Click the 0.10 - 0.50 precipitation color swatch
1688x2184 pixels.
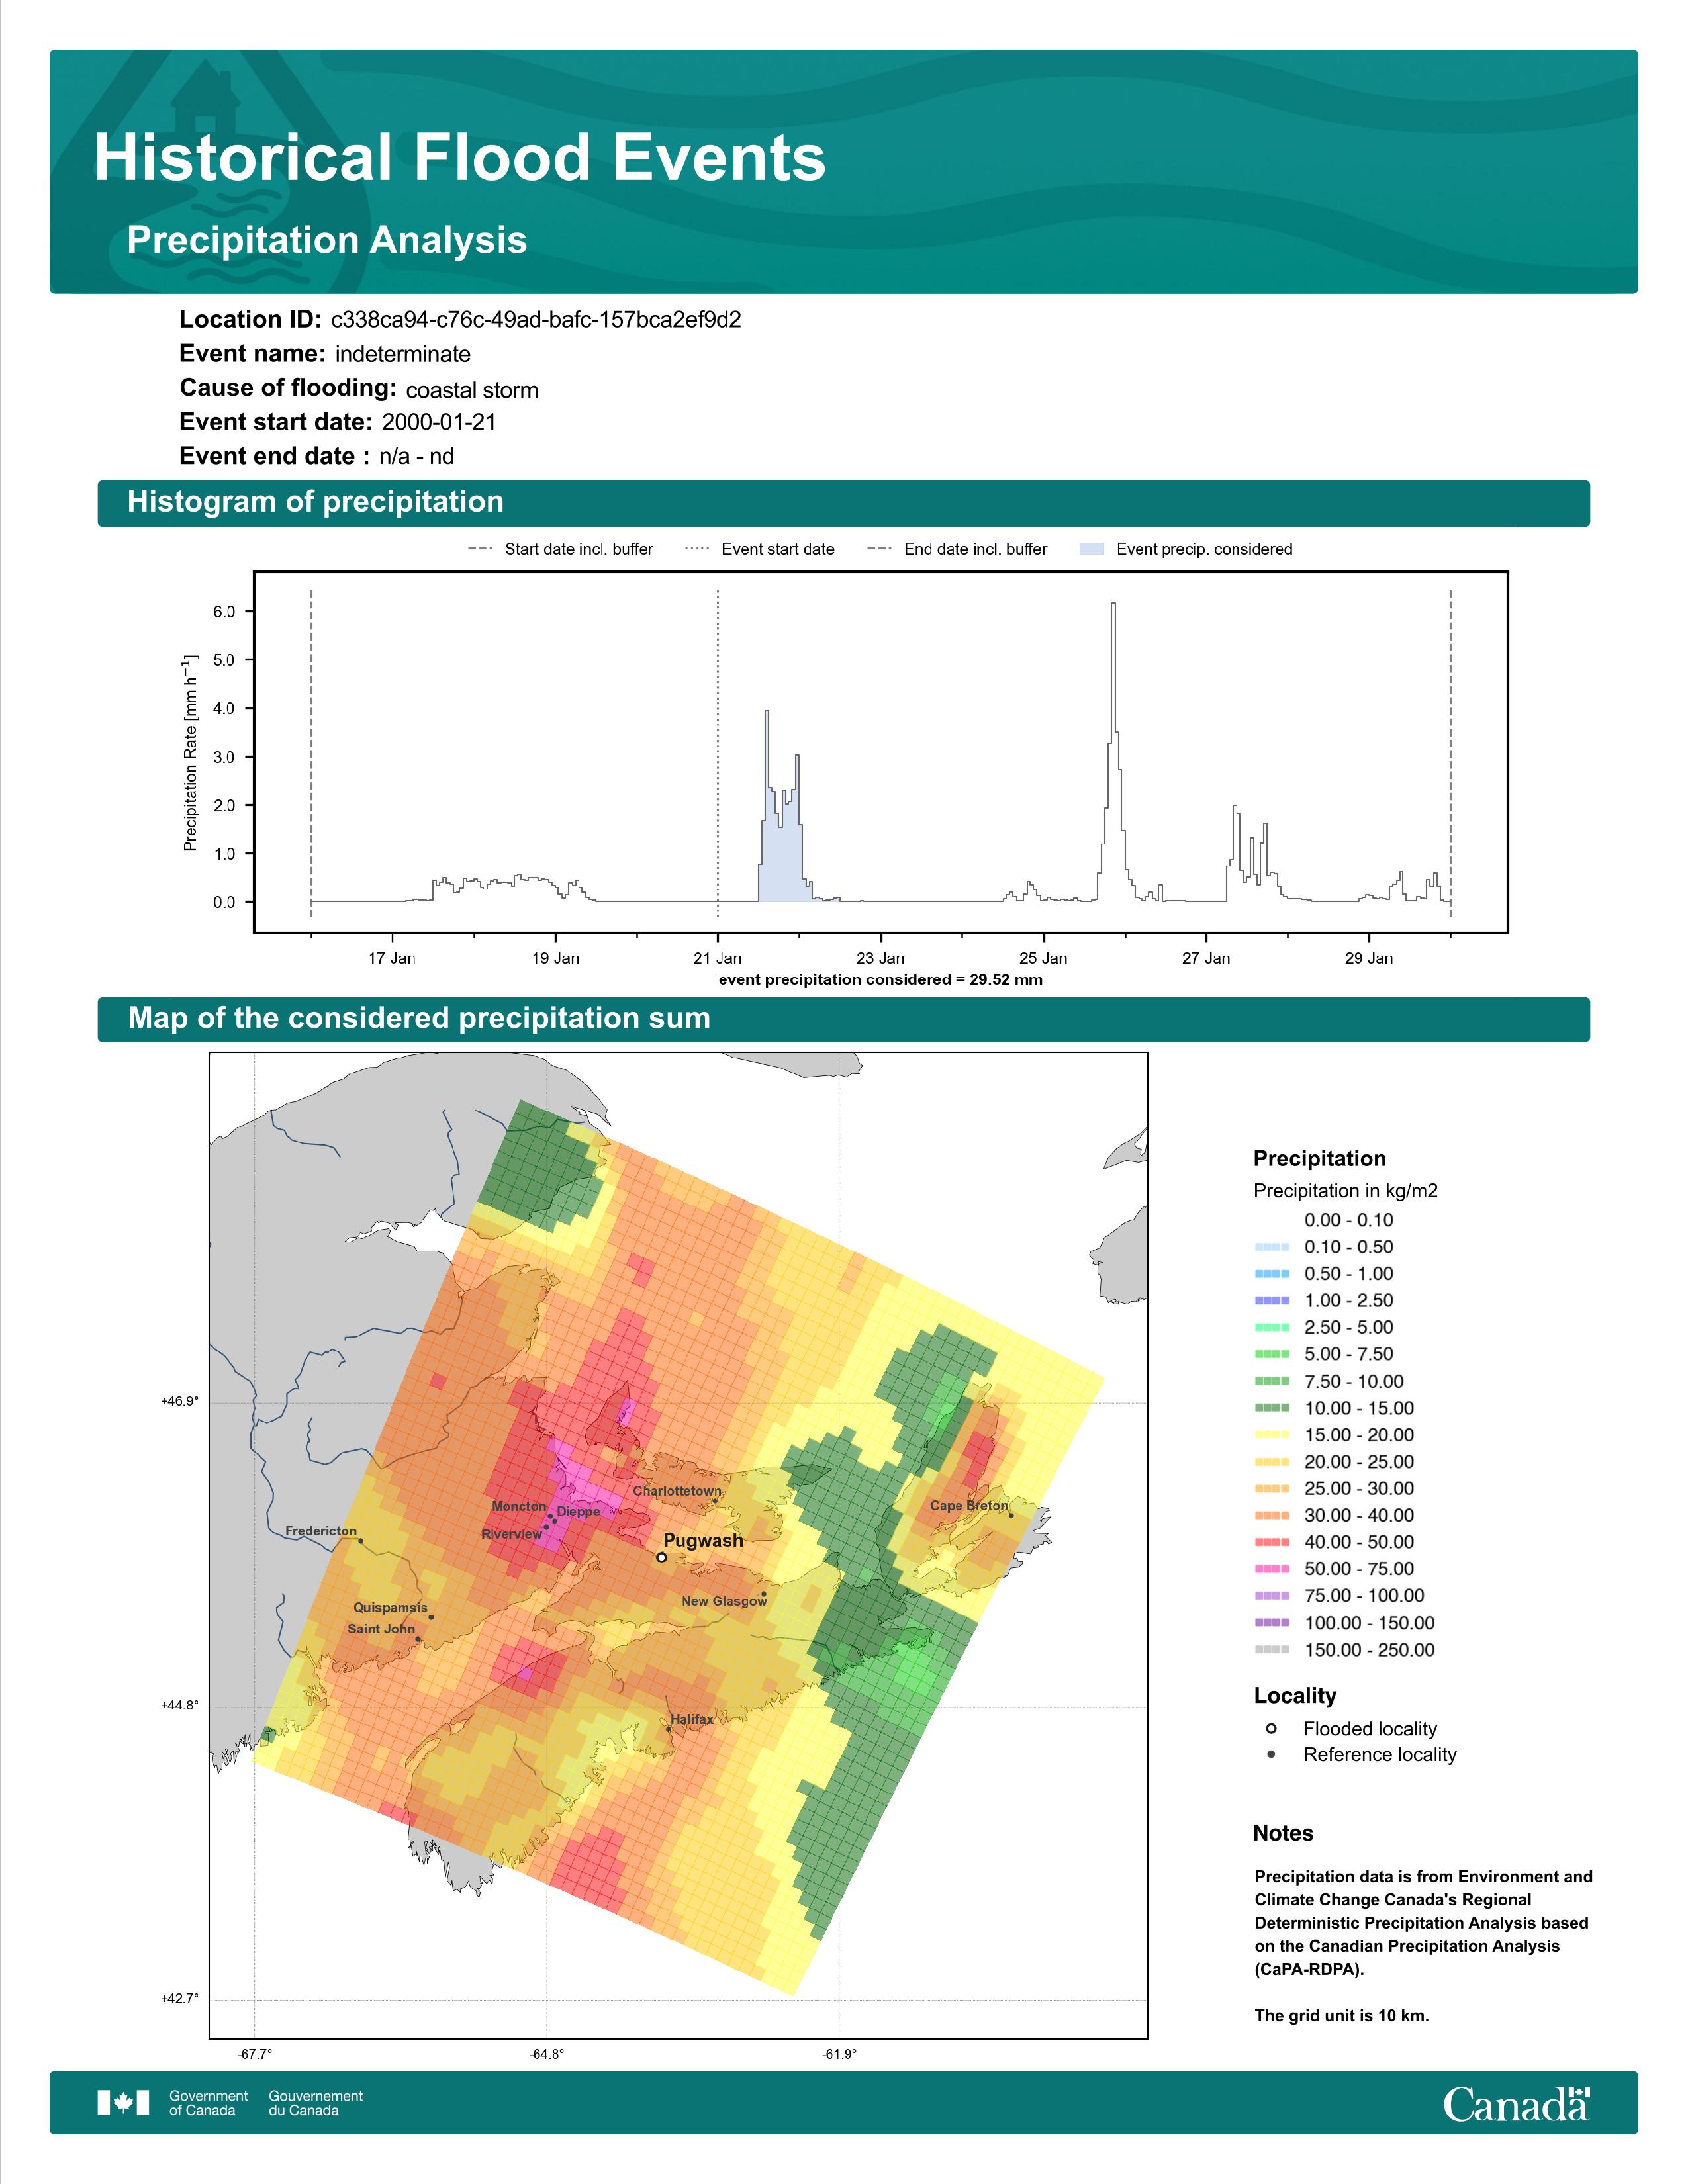point(1272,1247)
